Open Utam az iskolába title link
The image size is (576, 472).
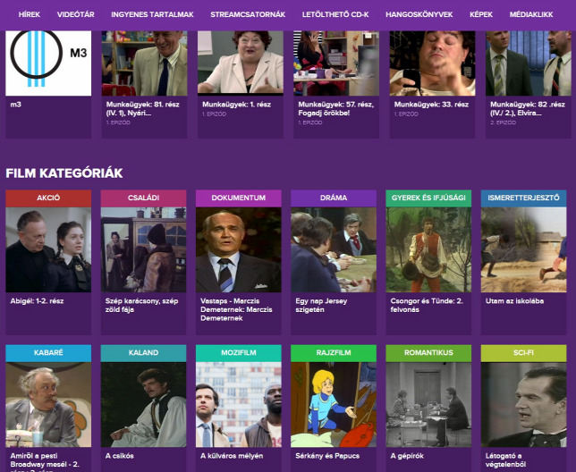coord(514,301)
